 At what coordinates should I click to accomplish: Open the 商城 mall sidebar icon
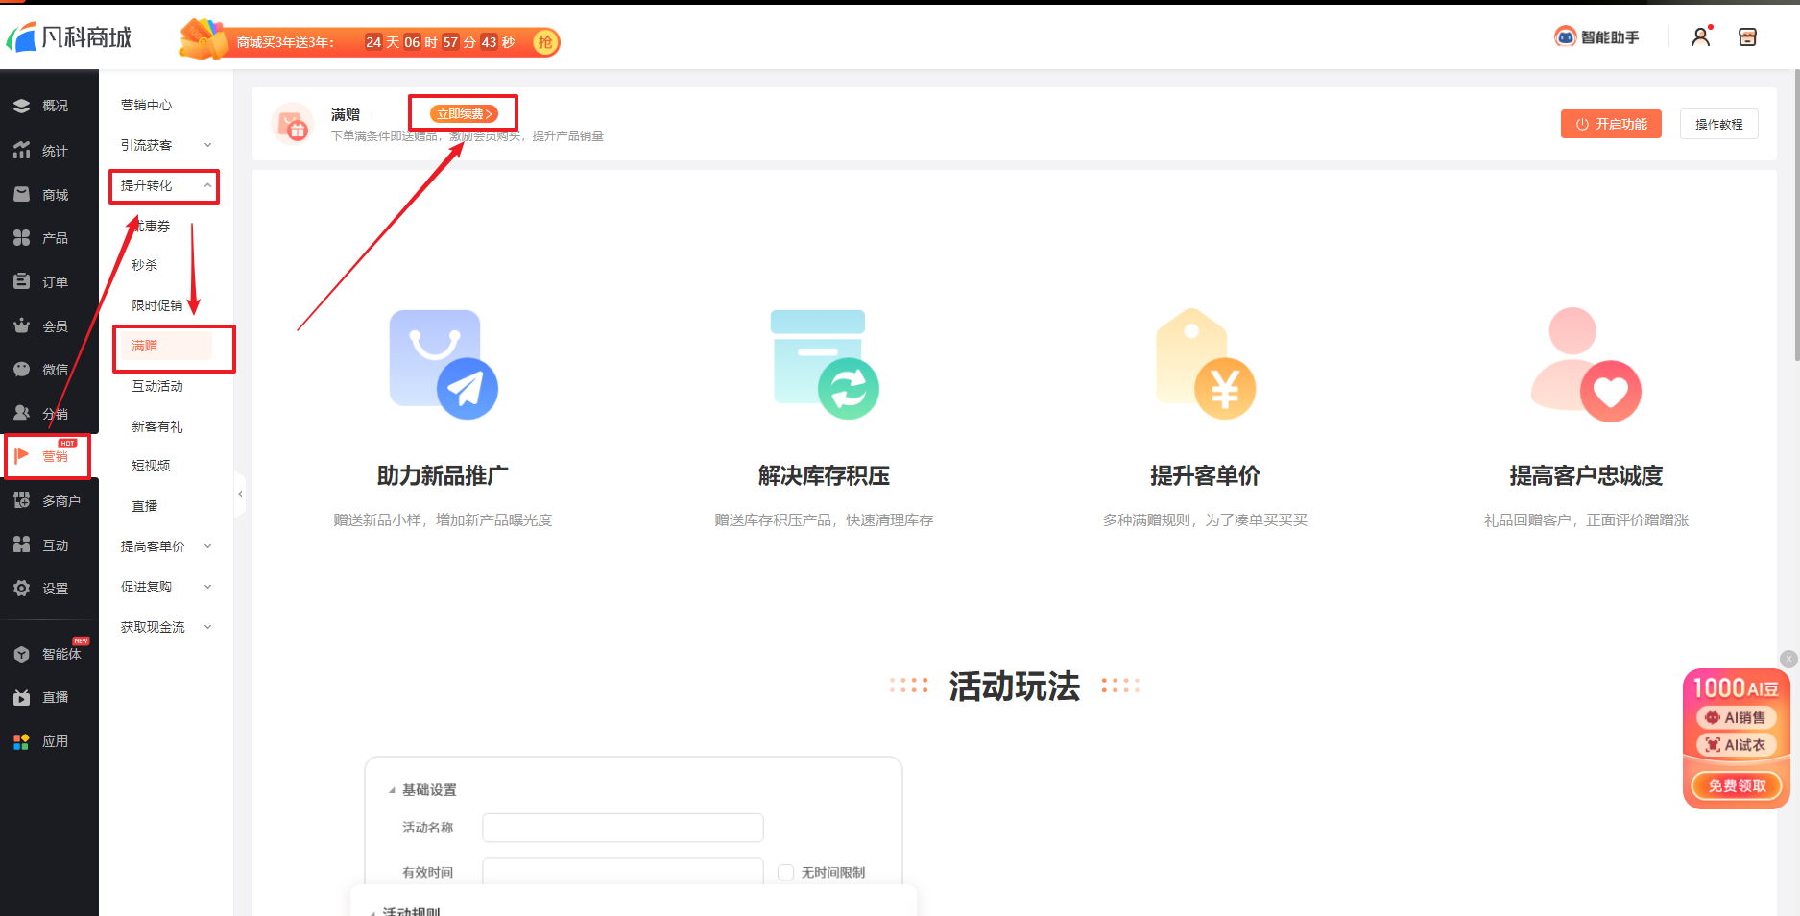[x=21, y=194]
